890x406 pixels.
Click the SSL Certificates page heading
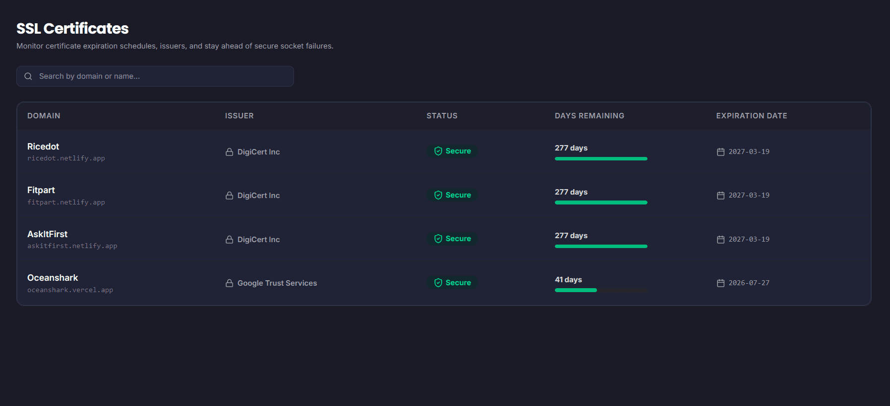click(x=72, y=29)
